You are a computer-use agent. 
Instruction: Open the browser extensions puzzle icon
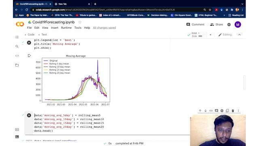point(232,10)
